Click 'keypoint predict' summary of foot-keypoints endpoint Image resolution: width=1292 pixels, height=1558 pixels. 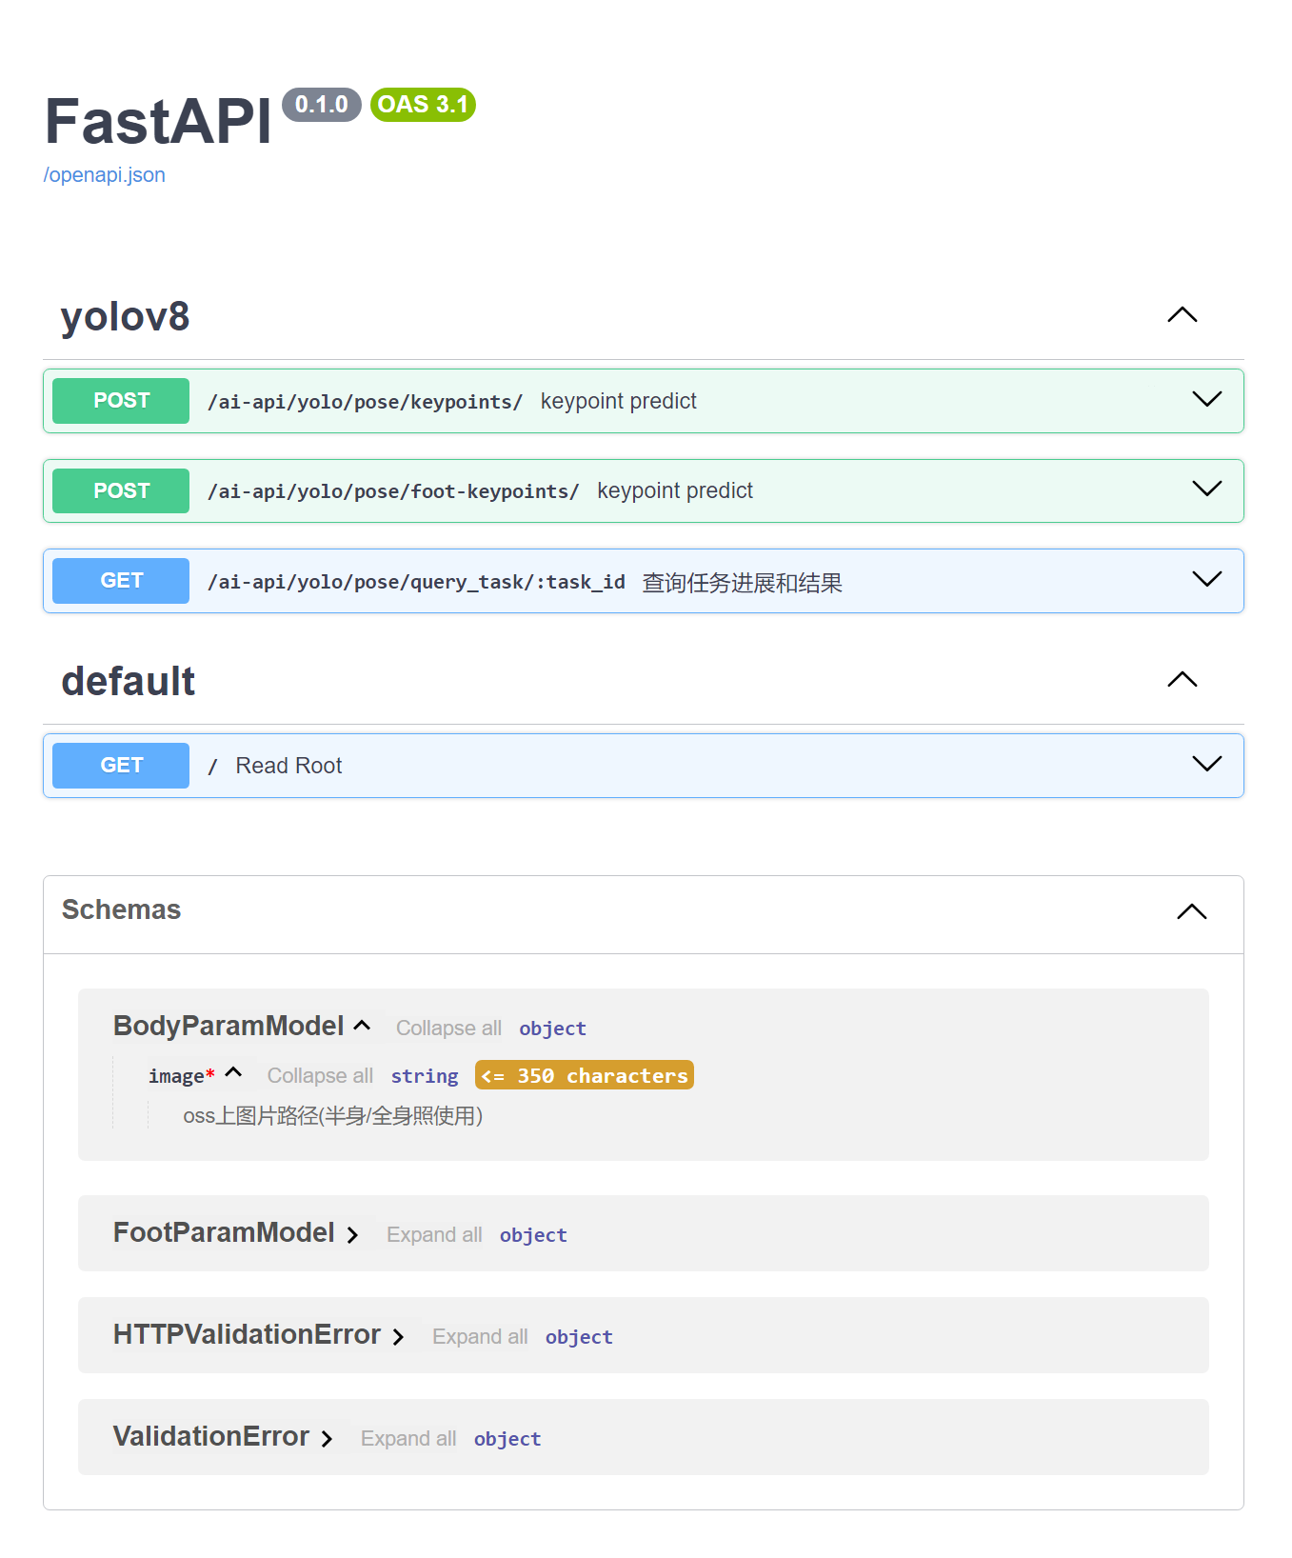point(675,490)
